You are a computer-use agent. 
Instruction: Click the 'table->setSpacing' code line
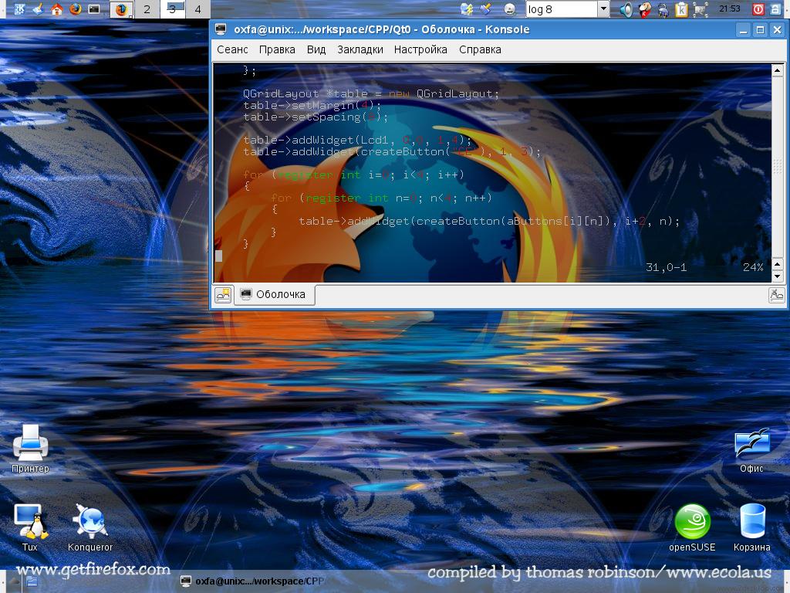point(316,117)
